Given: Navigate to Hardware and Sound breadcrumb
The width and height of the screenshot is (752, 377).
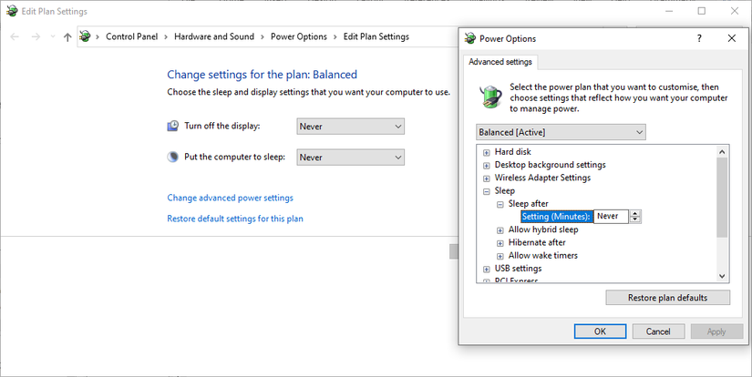Looking at the screenshot, I should (214, 36).
